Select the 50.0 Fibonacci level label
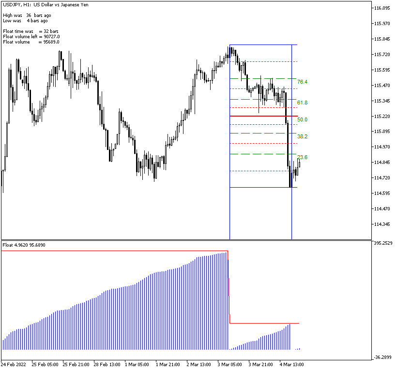This screenshot has height=370, width=397. pos(302,119)
